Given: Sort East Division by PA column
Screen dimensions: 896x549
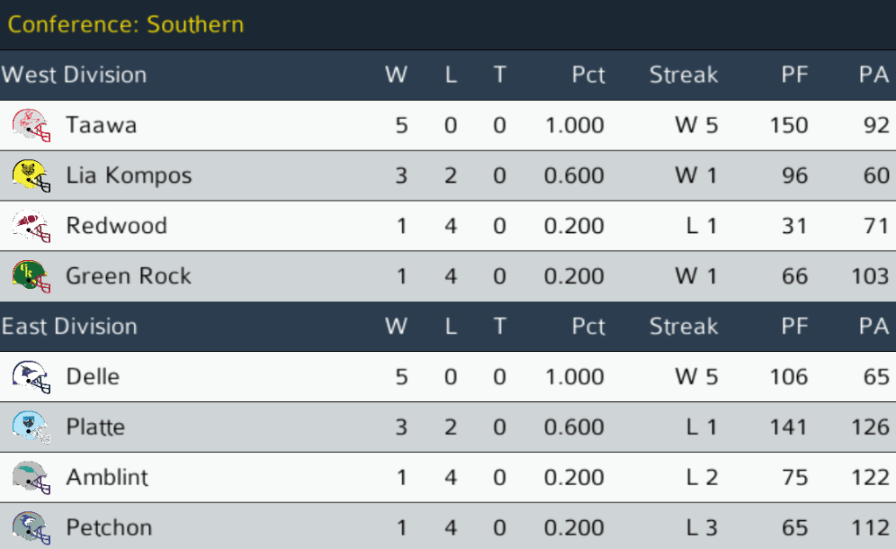Looking at the screenshot, I should click(873, 327).
